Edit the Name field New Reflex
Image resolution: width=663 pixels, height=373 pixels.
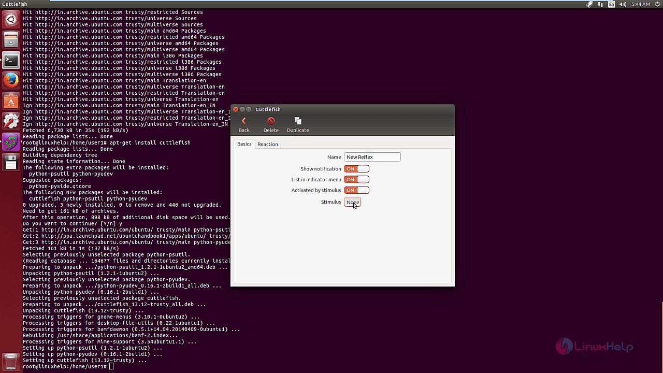tap(372, 157)
